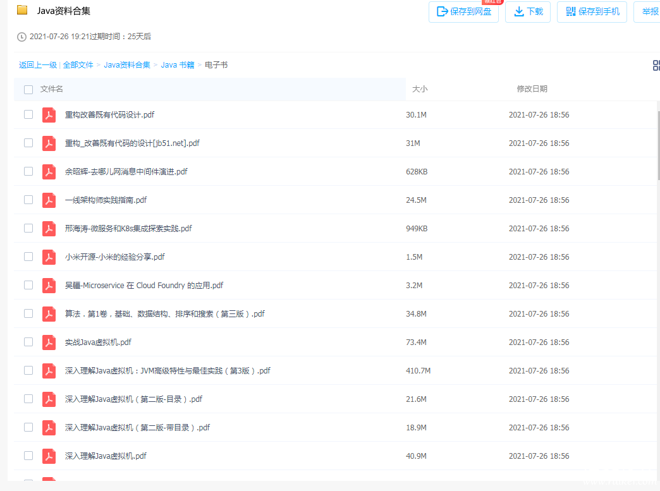
Task: Click the Java资料合集 folder icon
Action: [22, 10]
